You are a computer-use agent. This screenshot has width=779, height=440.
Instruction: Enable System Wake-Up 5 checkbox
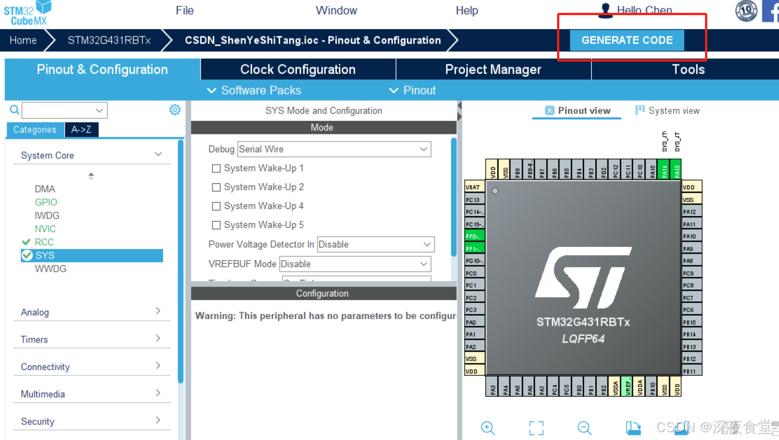point(216,225)
